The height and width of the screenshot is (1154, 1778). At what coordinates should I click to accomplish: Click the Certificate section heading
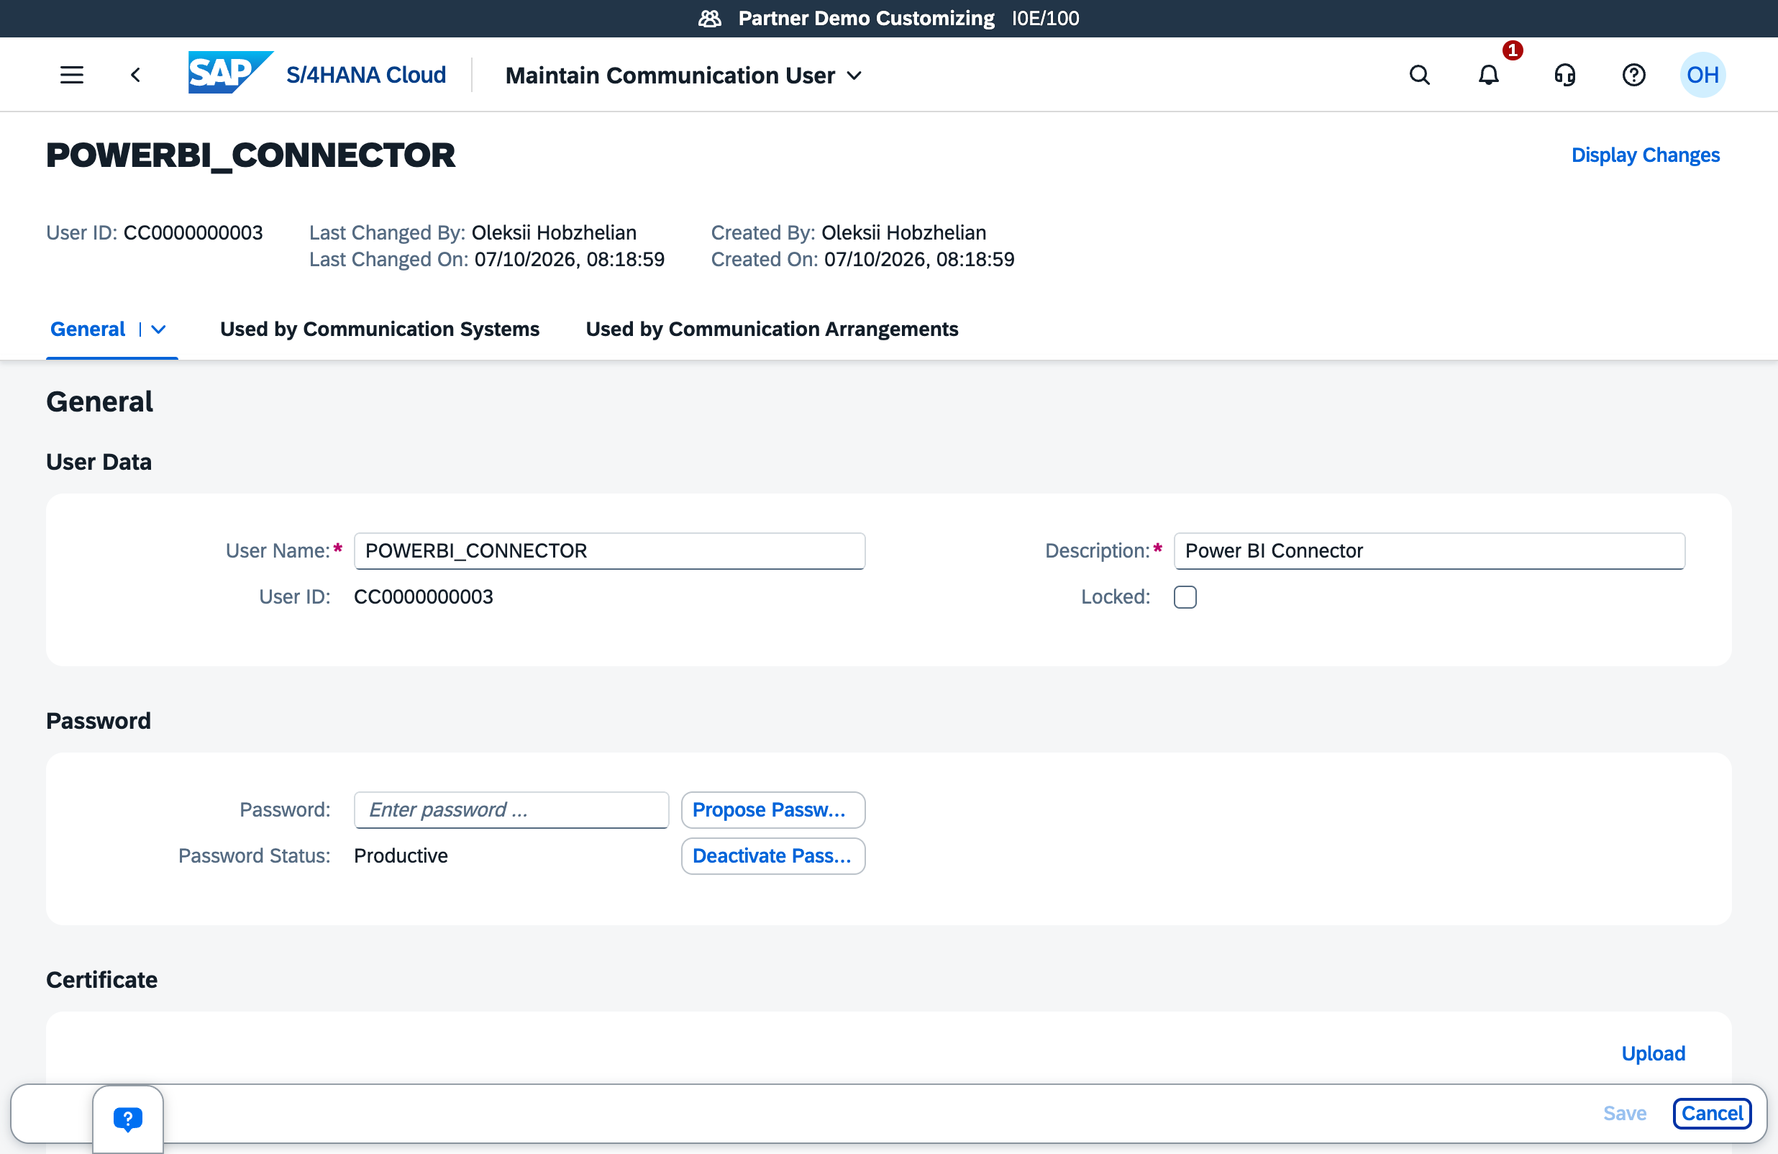[x=101, y=980]
